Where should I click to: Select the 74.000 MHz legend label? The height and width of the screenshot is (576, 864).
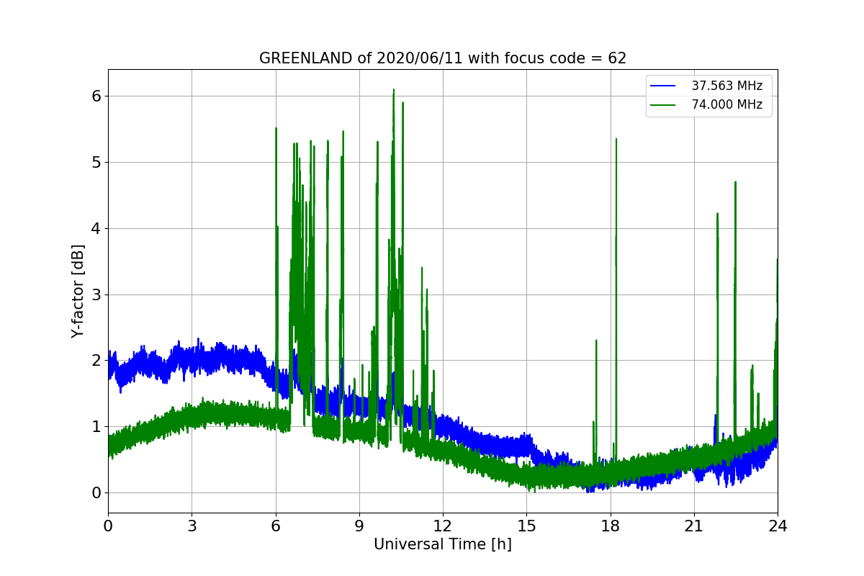727,104
